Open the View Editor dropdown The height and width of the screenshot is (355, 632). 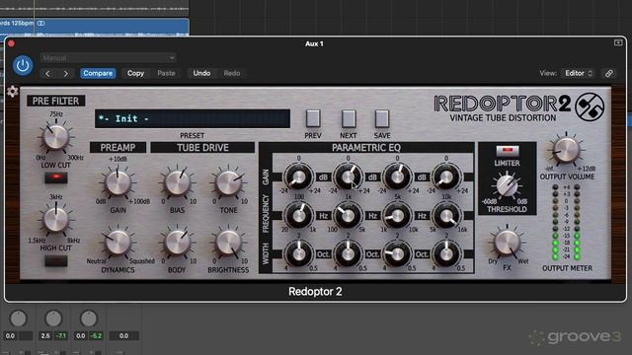click(x=579, y=73)
